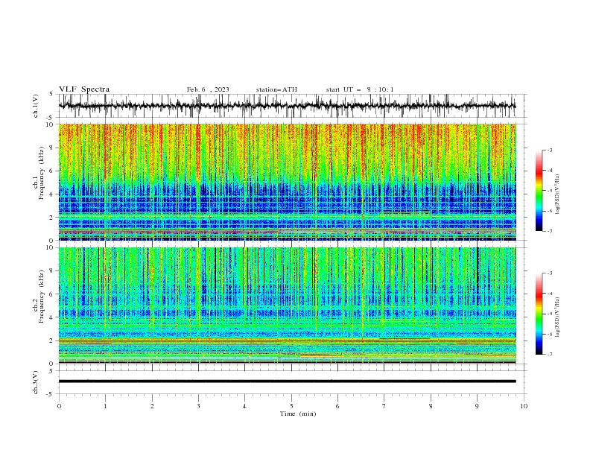Click the ch.3 flat black trace

tap(287, 381)
